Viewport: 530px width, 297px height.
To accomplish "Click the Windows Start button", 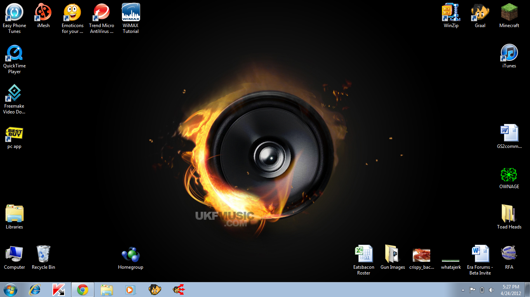I will click(x=10, y=290).
